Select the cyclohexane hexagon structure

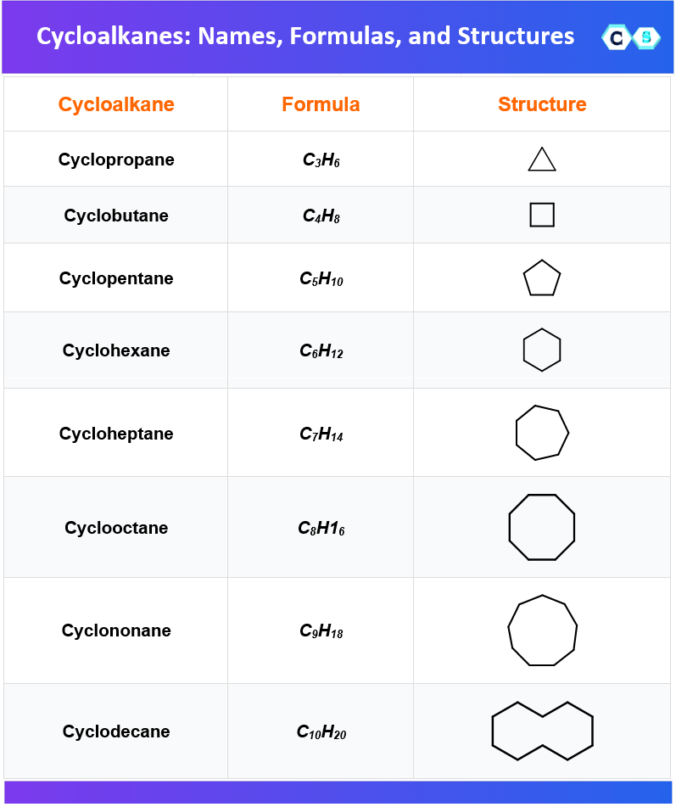click(x=542, y=350)
